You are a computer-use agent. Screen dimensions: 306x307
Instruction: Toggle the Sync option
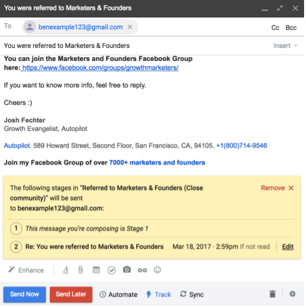coord(192,295)
